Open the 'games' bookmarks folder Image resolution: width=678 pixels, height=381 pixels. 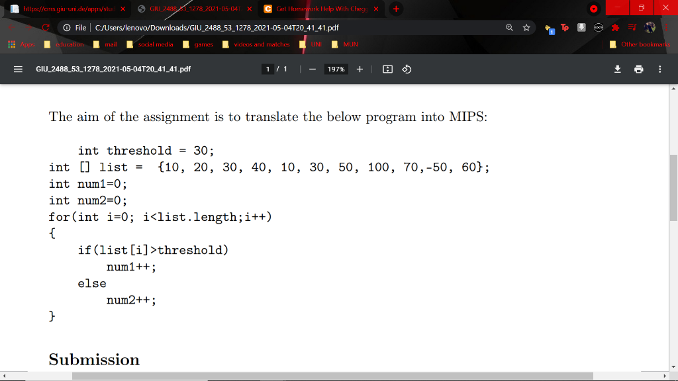pos(199,44)
